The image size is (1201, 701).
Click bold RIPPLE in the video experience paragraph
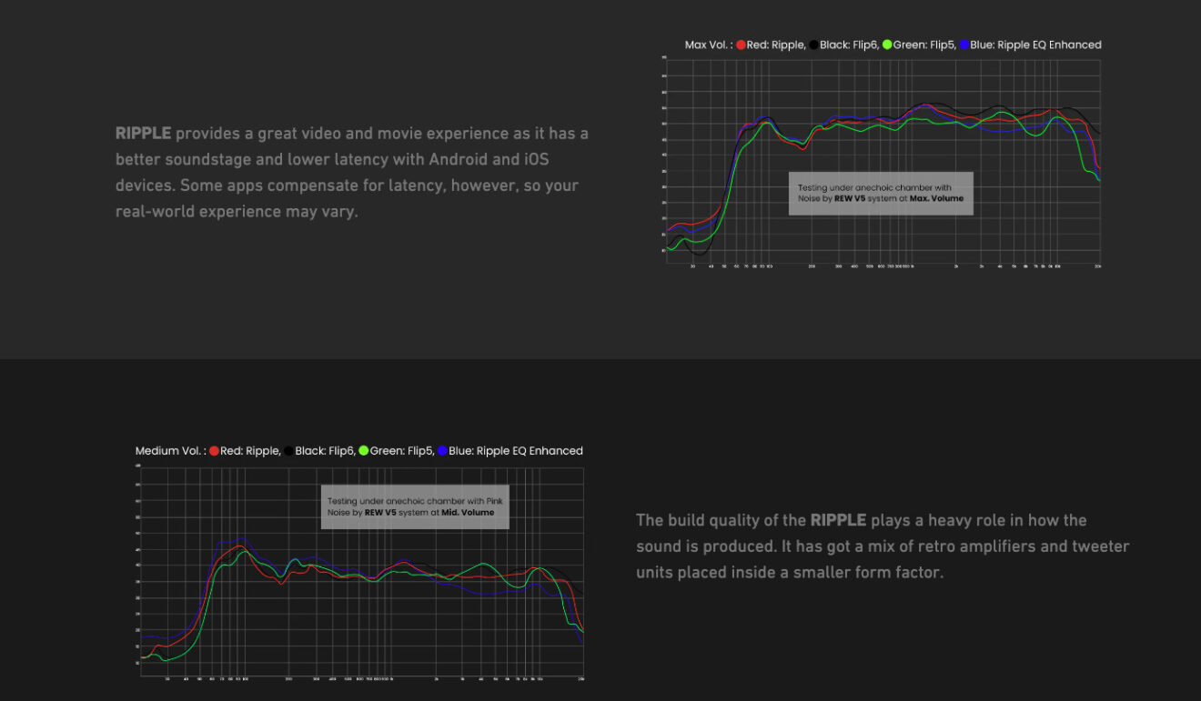tap(143, 134)
